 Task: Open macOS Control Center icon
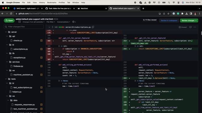click(x=178, y=3)
